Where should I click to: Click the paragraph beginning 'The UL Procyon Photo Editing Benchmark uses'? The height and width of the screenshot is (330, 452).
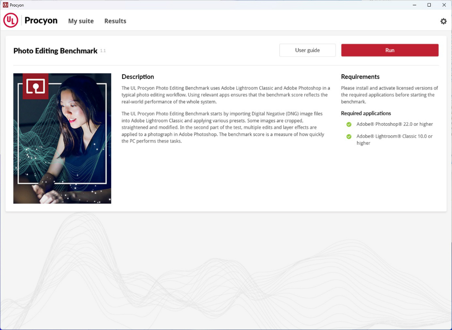click(x=226, y=95)
